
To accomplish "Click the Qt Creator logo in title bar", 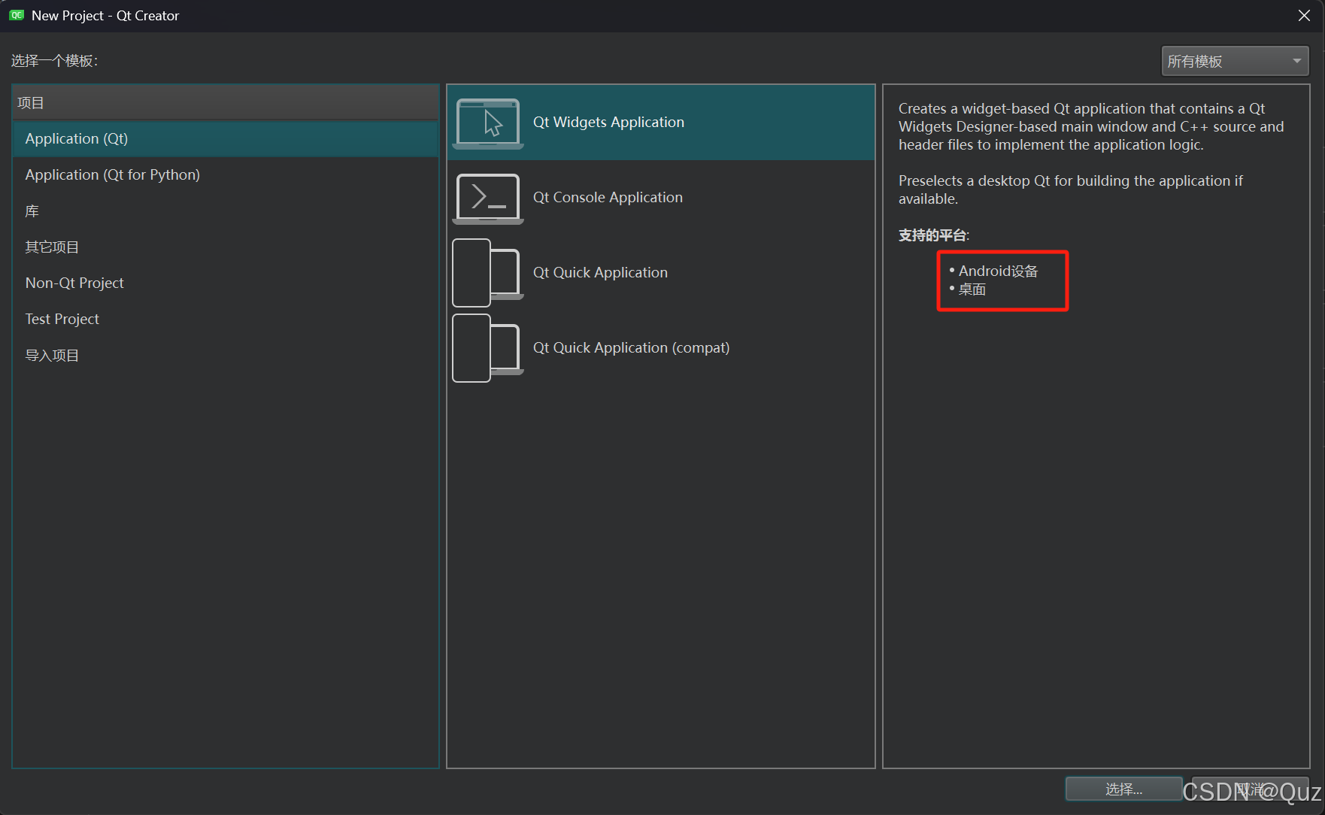I will click(16, 15).
